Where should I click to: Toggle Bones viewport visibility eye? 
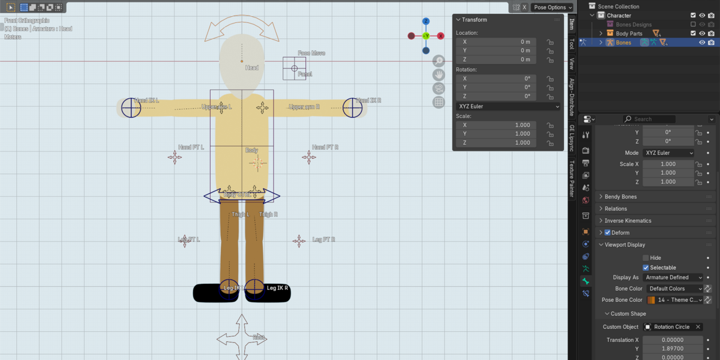click(x=702, y=43)
